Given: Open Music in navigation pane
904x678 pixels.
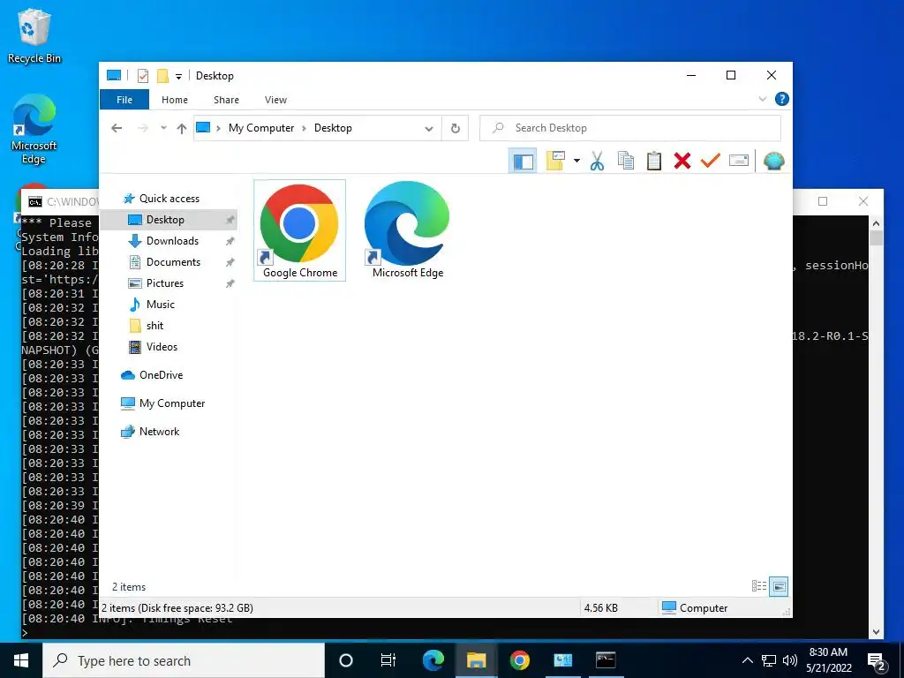Looking at the screenshot, I should [x=152, y=305].
